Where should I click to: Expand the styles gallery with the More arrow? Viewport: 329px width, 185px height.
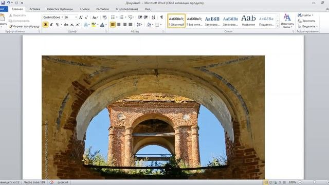pos(278,26)
